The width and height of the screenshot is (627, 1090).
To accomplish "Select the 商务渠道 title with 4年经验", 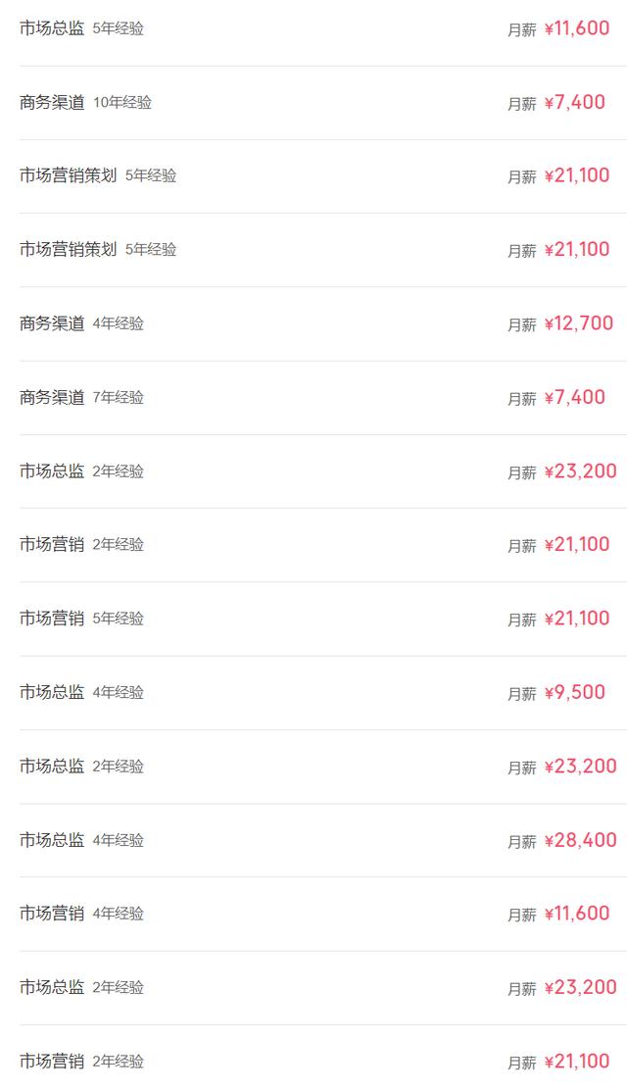I will coord(52,323).
